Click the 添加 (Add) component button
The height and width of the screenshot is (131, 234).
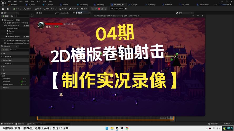point(5,16)
